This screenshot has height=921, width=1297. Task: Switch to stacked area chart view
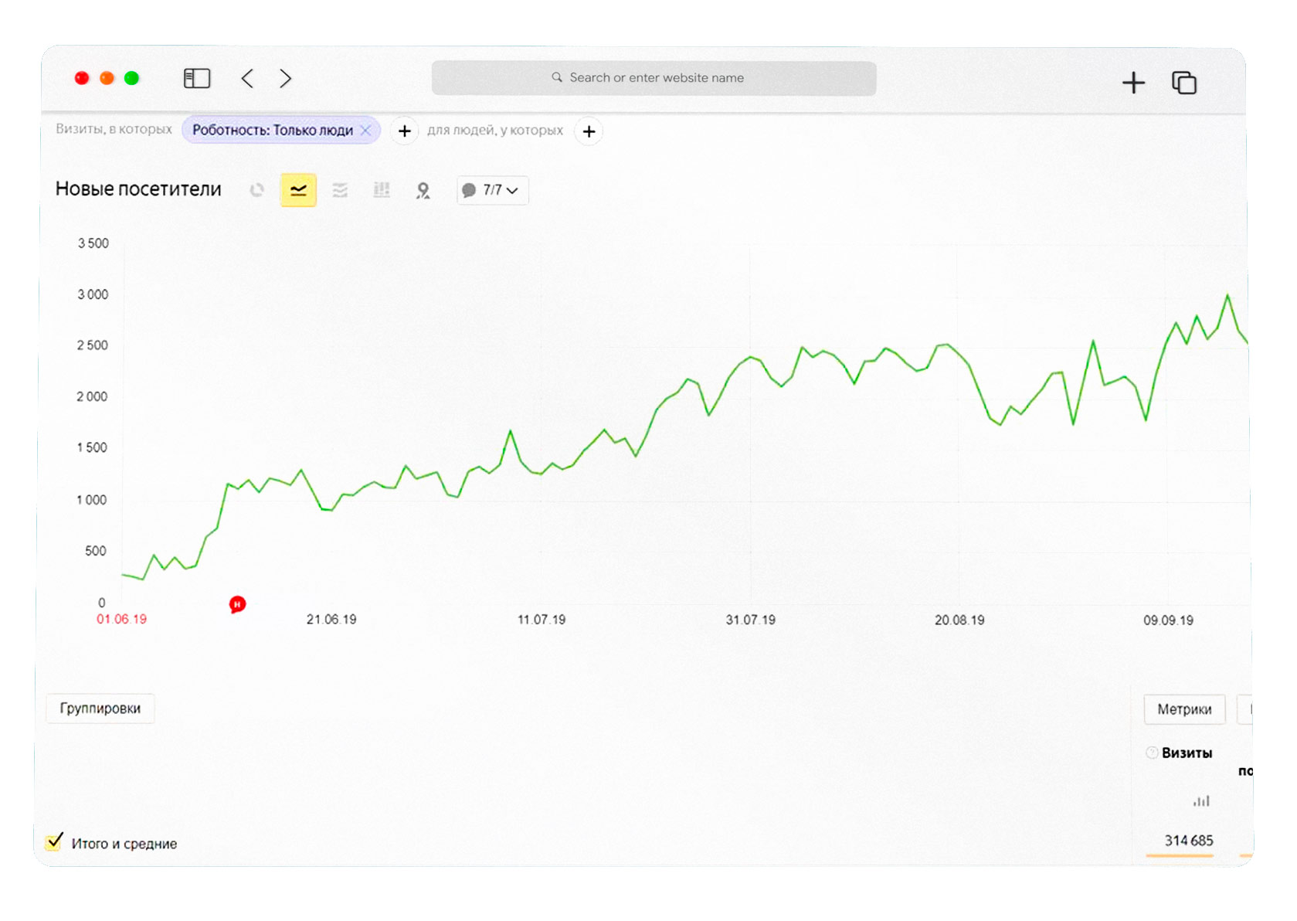tap(340, 190)
